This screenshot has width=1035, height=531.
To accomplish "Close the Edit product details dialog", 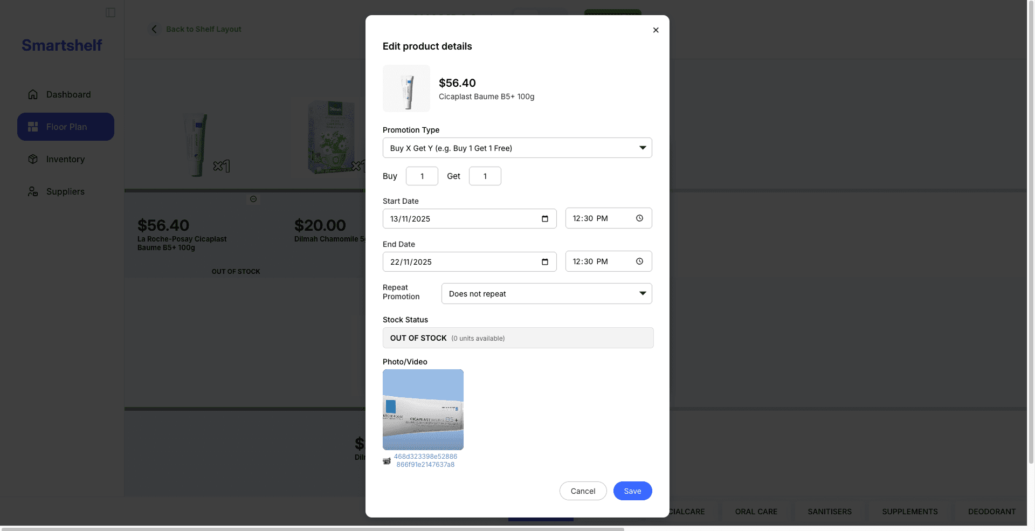I will [x=655, y=30].
